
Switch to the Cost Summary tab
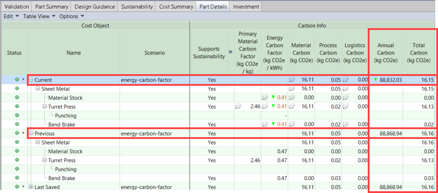coord(176,6)
